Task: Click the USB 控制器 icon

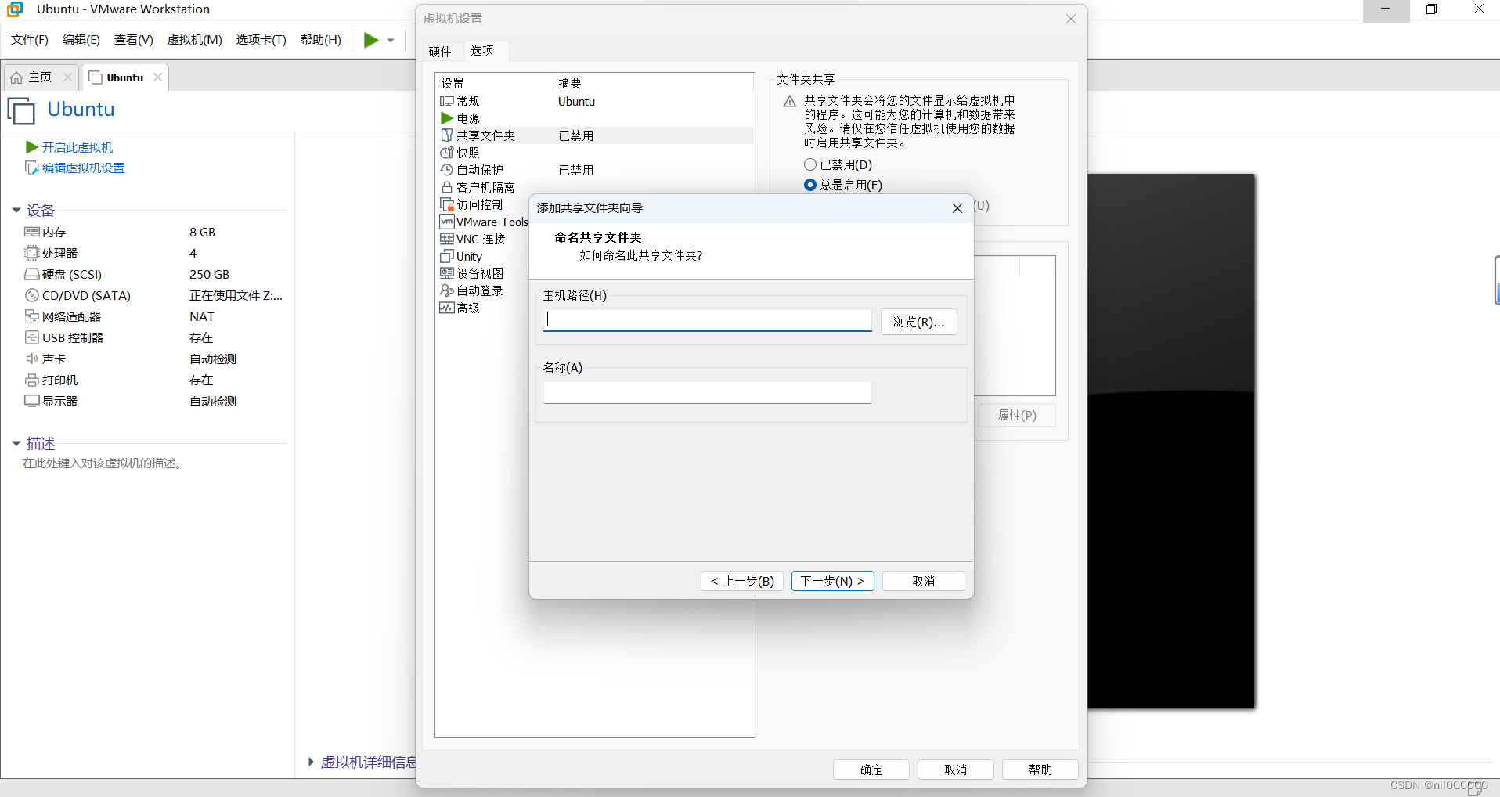Action: [x=32, y=337]
